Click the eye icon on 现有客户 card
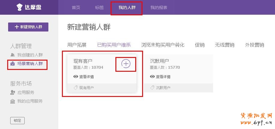Screen dimensions: 275x129 (x=76, y=76)
